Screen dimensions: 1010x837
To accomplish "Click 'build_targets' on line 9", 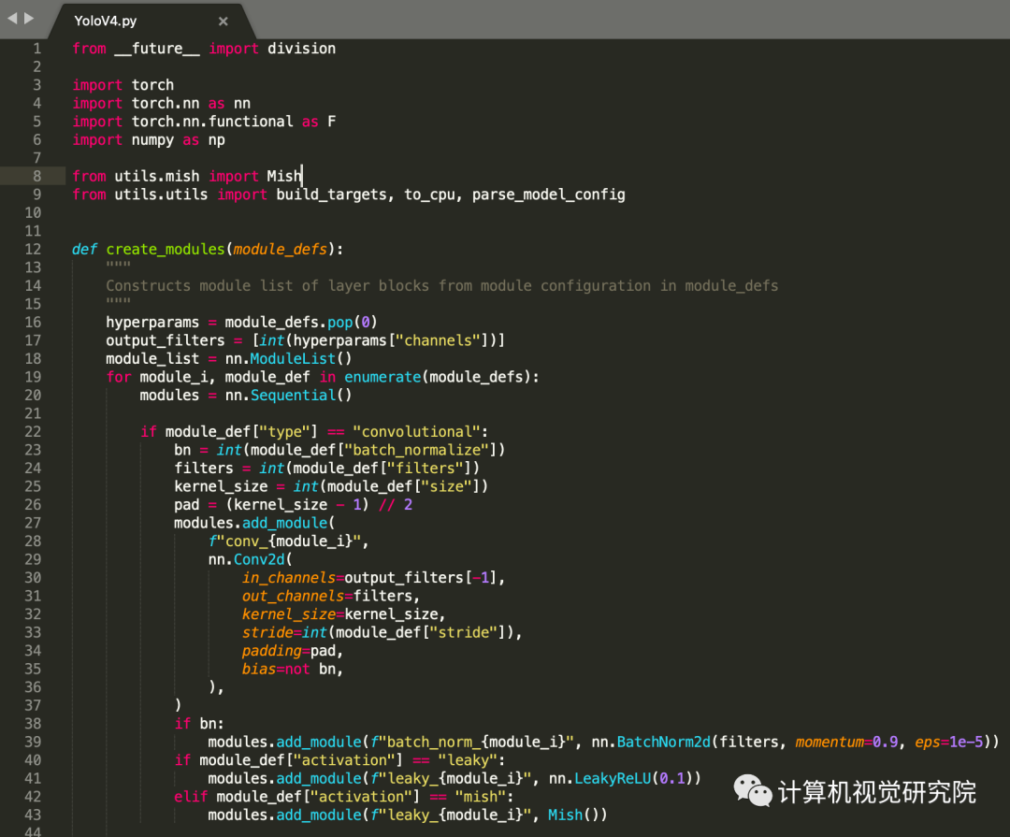I will pyautogui.click(x=332, y=195).
